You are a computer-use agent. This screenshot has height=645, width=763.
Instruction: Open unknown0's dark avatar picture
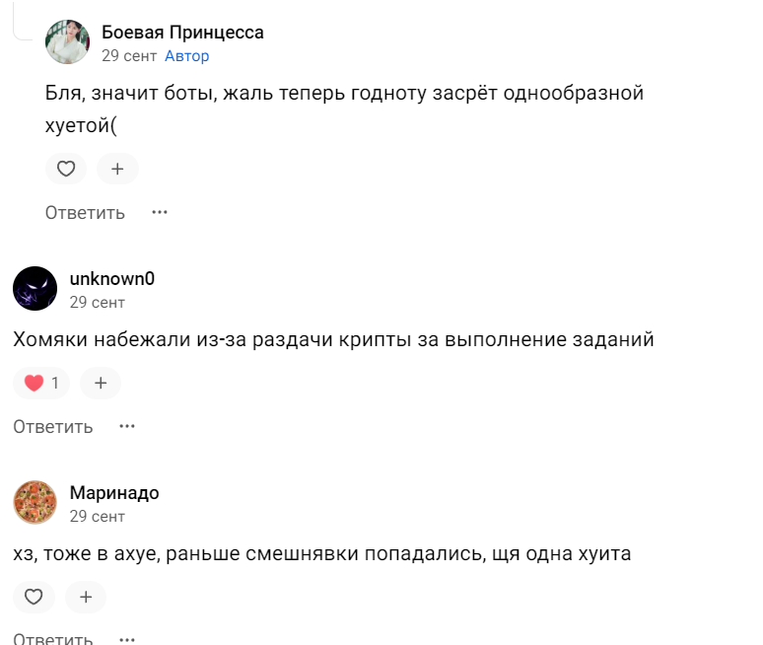point(35,288)
